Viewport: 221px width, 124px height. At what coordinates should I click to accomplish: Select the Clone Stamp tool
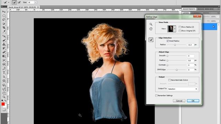tap(4, 44)
